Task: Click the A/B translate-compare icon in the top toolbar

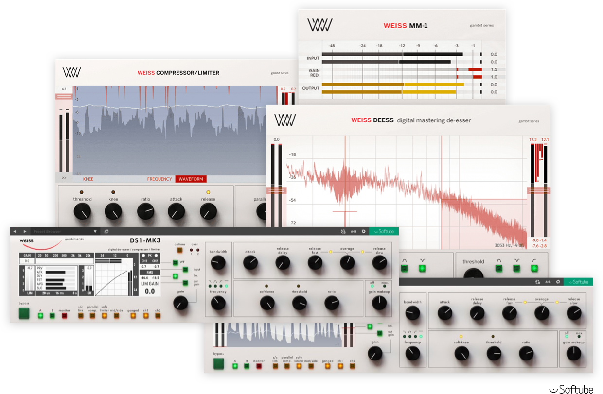Action: click(343, 232)
